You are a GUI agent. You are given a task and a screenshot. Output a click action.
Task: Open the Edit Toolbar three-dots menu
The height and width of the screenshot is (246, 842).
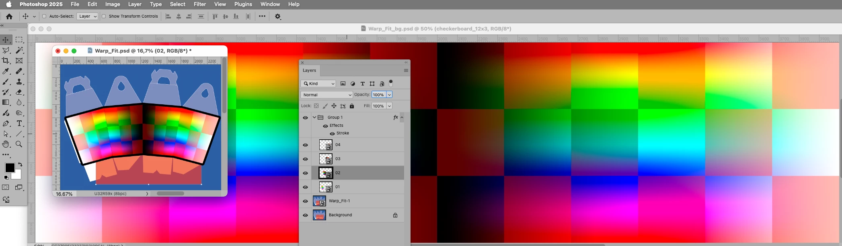coord(6,155)
